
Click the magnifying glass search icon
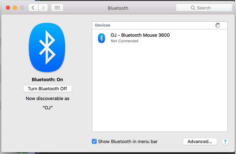pyautogui.click(x=193, y=8)
